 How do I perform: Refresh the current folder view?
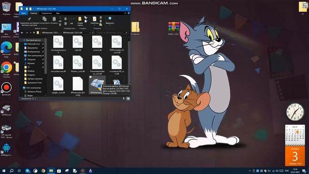93,33
